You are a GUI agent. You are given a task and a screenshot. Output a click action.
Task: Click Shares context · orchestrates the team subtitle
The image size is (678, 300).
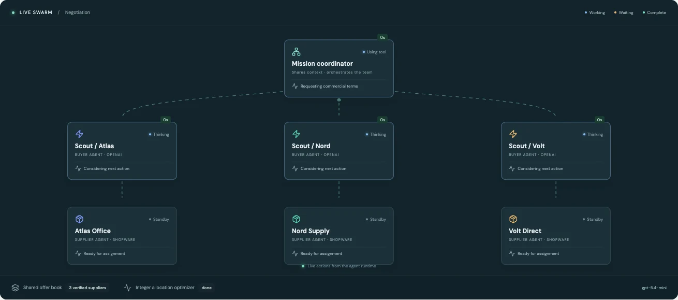click(x=332, y=73)
